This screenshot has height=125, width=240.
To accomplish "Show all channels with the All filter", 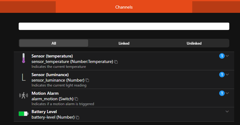I will pyautogui.click(x=54, y=43).
